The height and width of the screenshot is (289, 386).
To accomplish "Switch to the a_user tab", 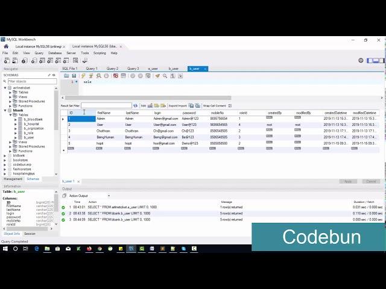I will (x=153, y=69).
